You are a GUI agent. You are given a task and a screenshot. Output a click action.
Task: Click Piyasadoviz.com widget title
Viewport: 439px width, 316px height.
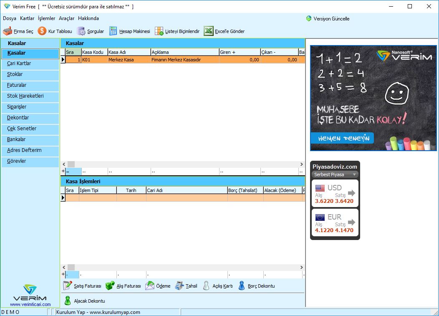(x=335, y=167)
